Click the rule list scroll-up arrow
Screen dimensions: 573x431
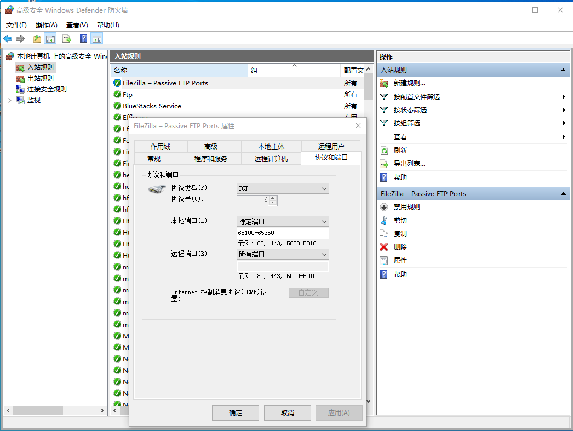pos(368,69)
